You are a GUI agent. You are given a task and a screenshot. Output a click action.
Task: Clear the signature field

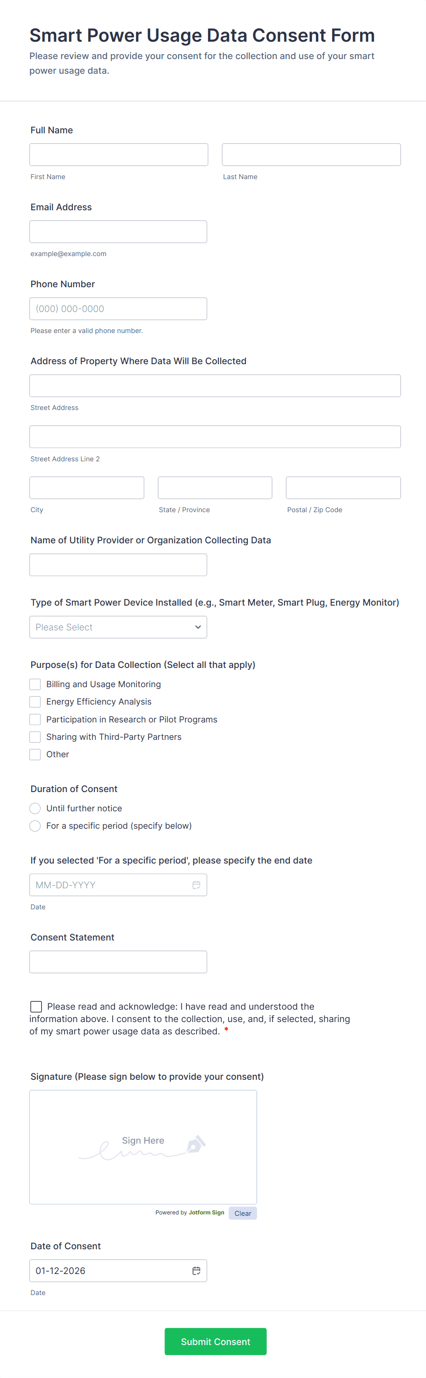242,1213
